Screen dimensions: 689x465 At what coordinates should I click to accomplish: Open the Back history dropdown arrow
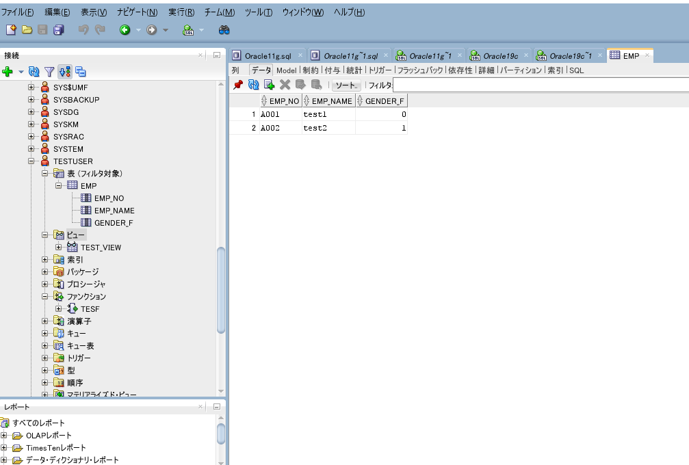138,30
